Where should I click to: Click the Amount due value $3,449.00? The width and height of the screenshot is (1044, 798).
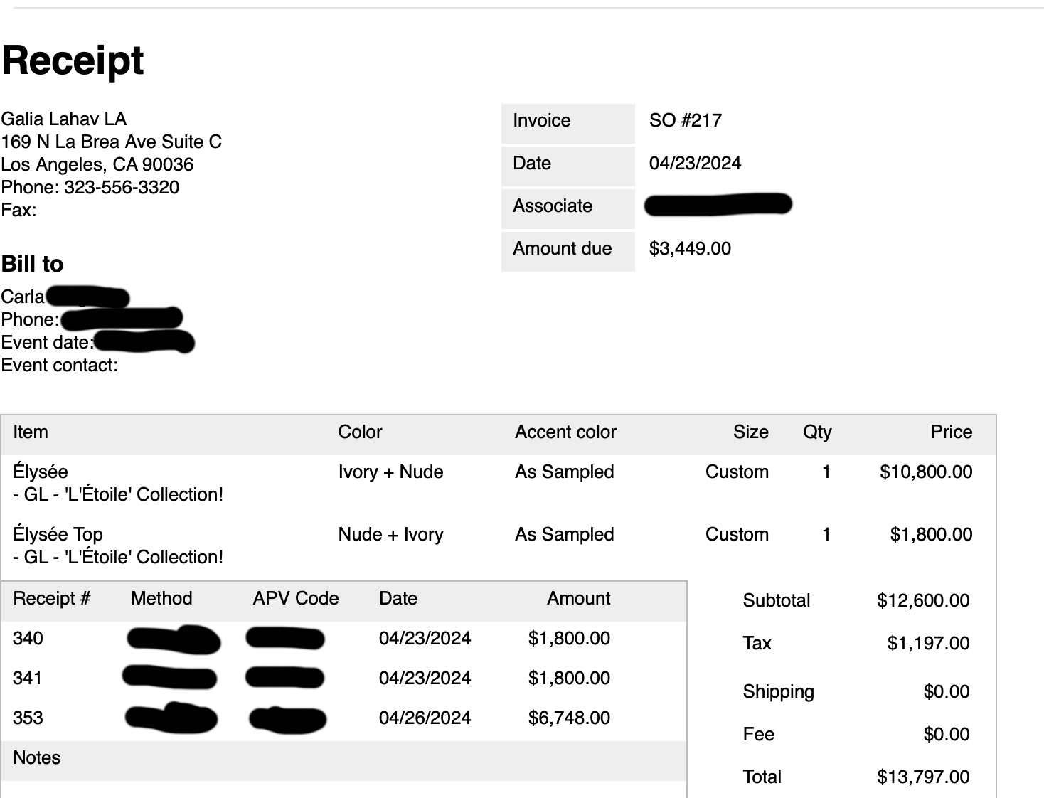point(690,248)
